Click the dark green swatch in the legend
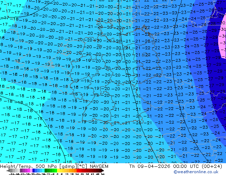226x175 pixels. pyautogui.click(x=46, y=170)
